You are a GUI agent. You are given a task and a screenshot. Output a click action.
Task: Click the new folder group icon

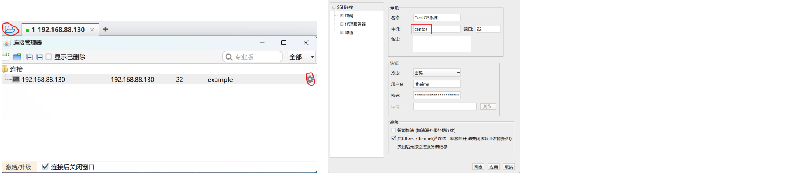(17, 57)
